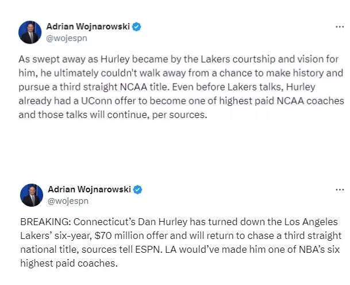Click the verified badge on the 'As swept away' tweet

(137, 26)
